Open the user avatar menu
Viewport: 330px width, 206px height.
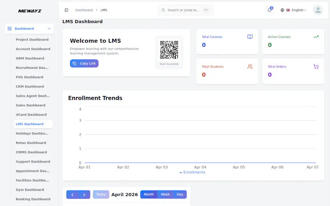point(318,10)
